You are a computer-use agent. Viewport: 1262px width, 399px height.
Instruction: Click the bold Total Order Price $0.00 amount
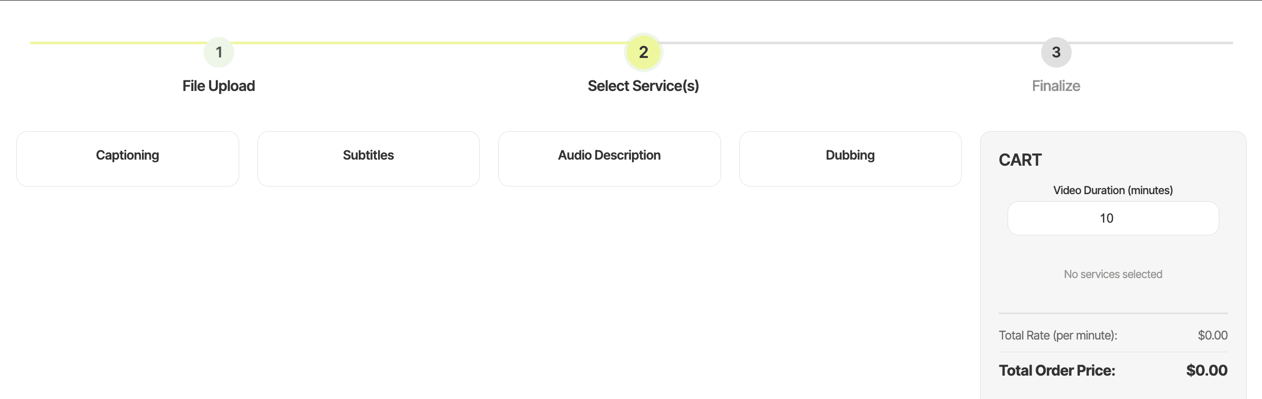pos(1207,371)
